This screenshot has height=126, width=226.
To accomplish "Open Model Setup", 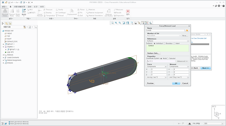I will click(x=18, y=13).
